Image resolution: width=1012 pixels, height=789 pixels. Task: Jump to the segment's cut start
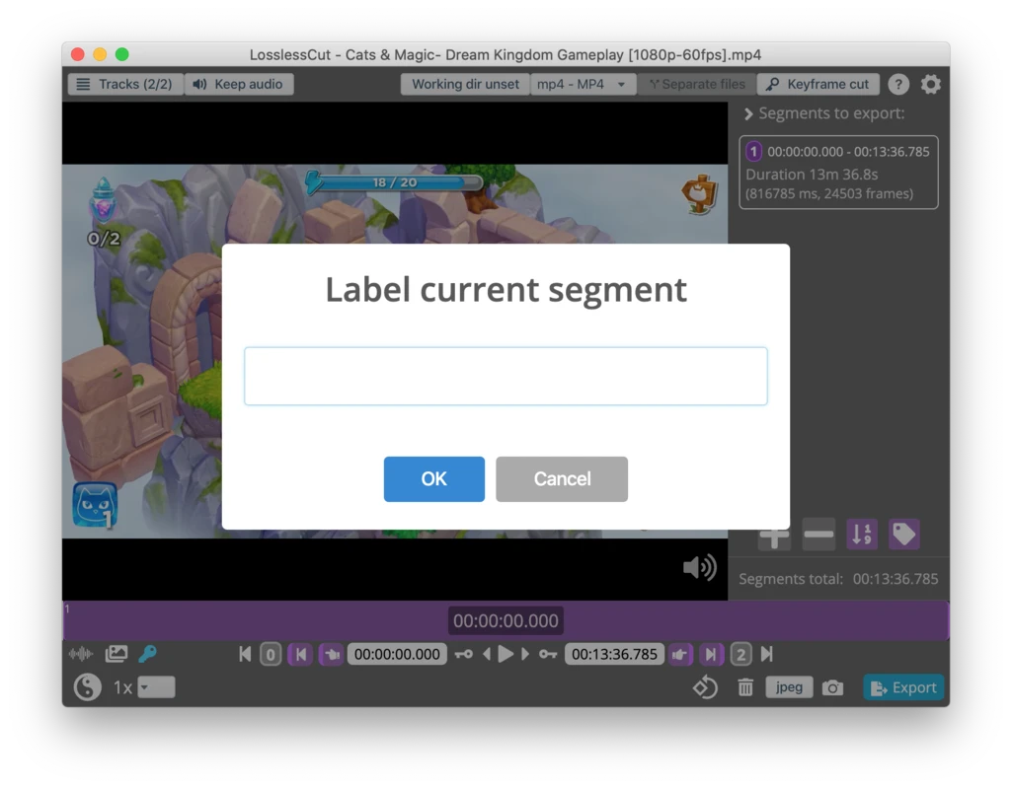tap(301, 655)
